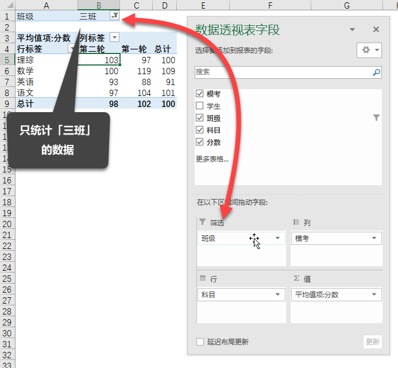Uncheck the 科目 field checkbox

200,130
